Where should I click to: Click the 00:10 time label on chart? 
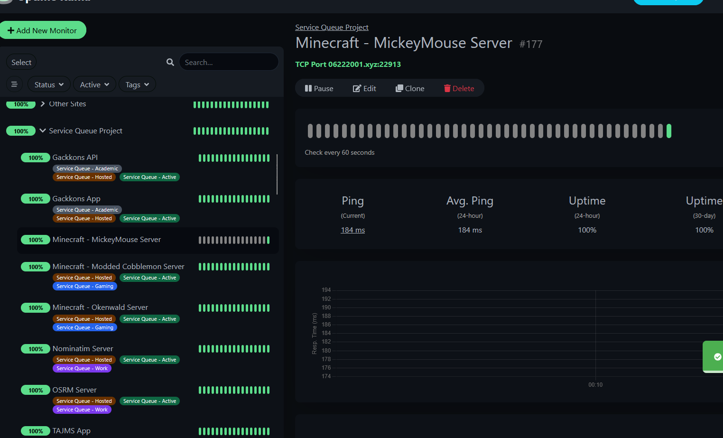[x=595, y=385]
